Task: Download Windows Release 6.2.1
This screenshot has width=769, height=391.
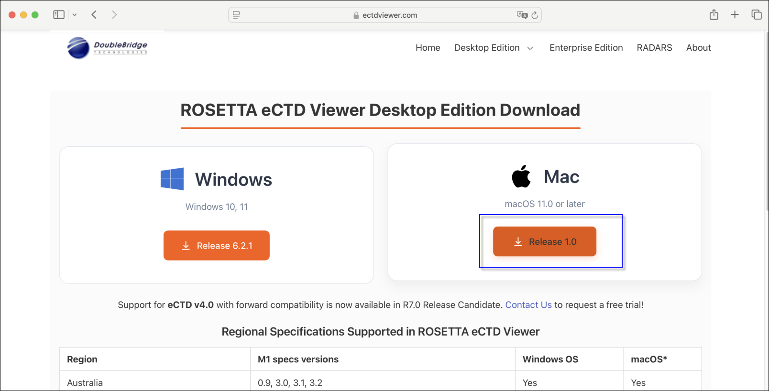Action: 217,246
